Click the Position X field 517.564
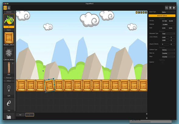This screenshot has width=179, height=124. tap(165, 21)
